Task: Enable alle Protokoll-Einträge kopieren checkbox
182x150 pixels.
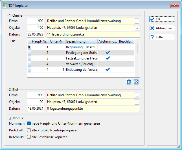Action: click(x=29, y=130)
